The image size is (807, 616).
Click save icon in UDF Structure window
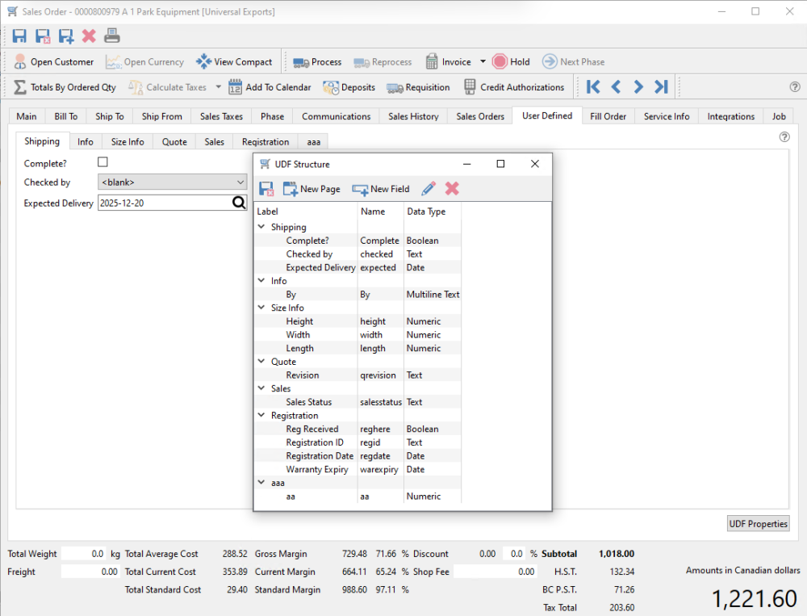[266, 189]
